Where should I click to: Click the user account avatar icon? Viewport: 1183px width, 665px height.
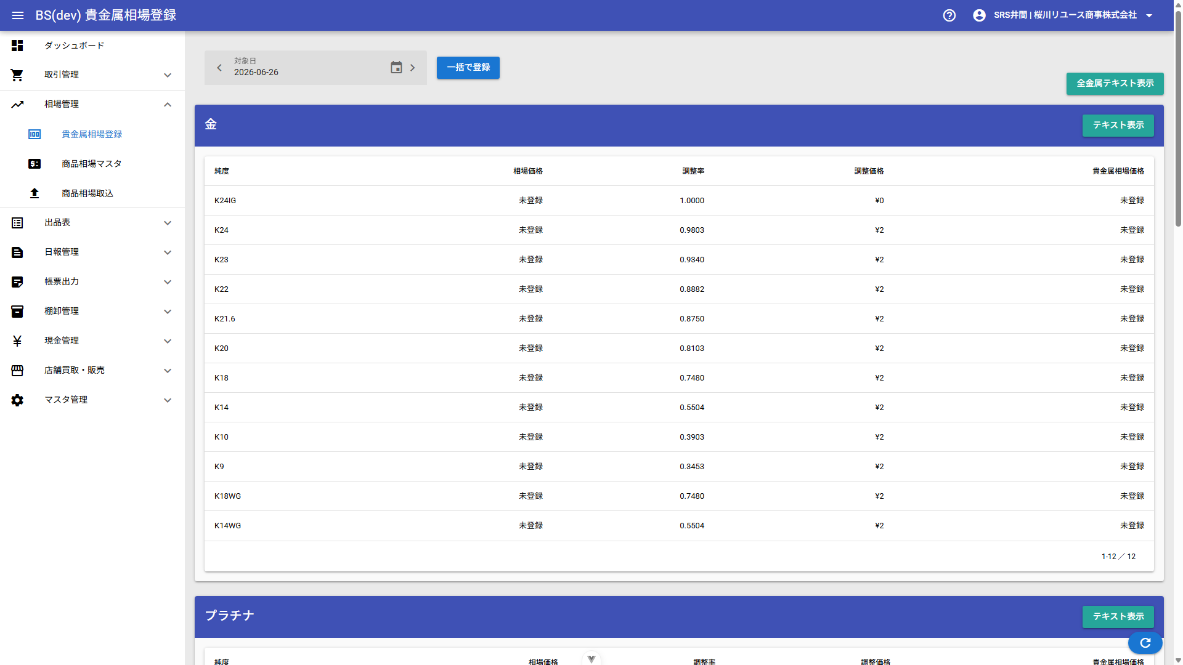pyautogui.click(x=979, y=15)
